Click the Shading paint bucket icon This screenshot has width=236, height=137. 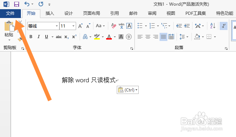(x=197, y=37)
